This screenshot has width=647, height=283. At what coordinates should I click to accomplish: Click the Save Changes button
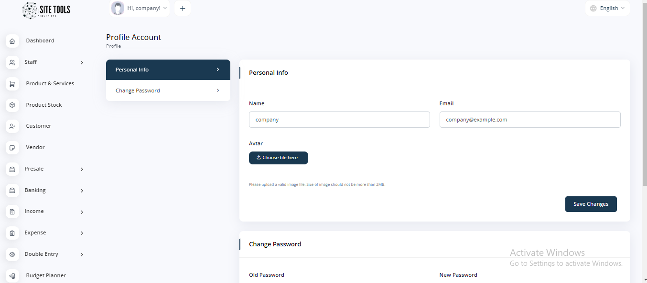point(591,204)
